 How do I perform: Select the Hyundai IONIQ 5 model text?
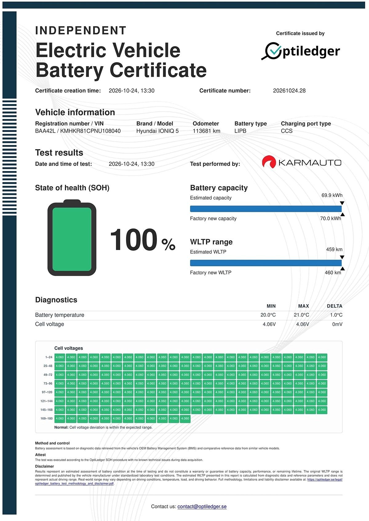[x=157, y=131]
